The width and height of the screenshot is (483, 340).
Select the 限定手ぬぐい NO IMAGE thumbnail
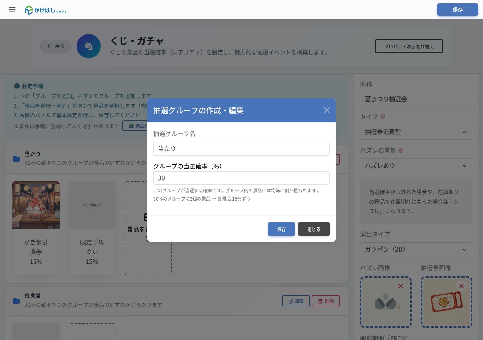click(92, 205)
